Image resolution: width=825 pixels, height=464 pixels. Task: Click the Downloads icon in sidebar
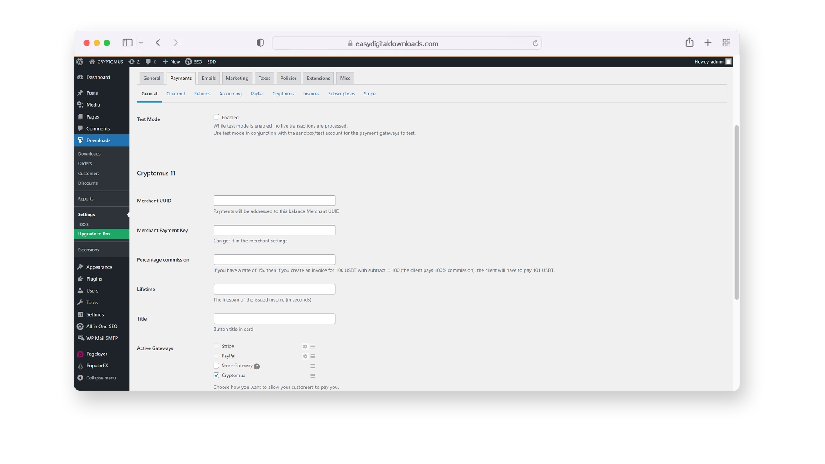click(x=79, y=140)
